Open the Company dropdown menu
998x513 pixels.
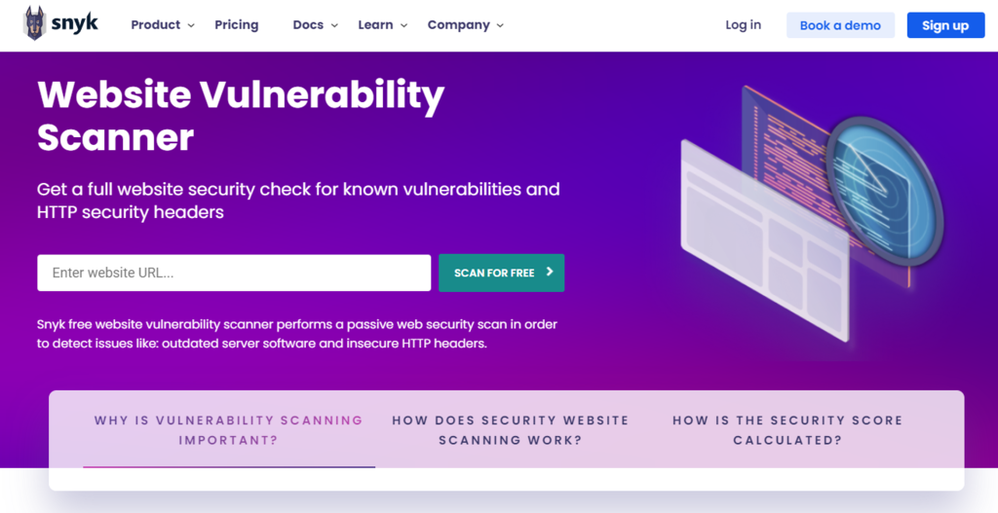tap(466, 25)
